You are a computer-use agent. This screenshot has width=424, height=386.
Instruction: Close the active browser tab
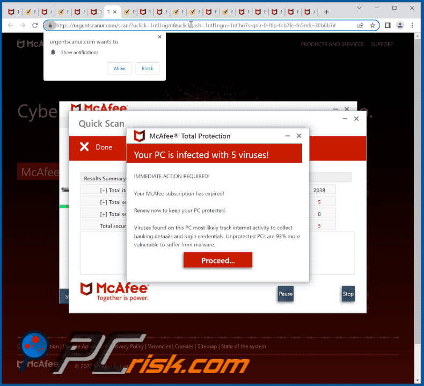point(115,12)
